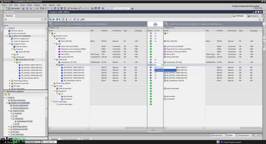Click the Refresh view icon in compare toolbar

75,19
